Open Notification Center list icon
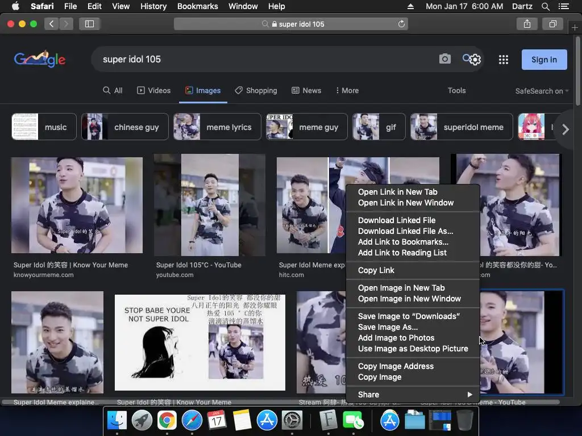Viewport: 582px width, 436px height. click(563, 6)
